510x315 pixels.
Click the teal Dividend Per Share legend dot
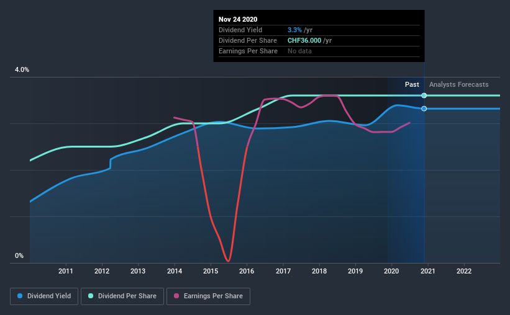point(91,296)
